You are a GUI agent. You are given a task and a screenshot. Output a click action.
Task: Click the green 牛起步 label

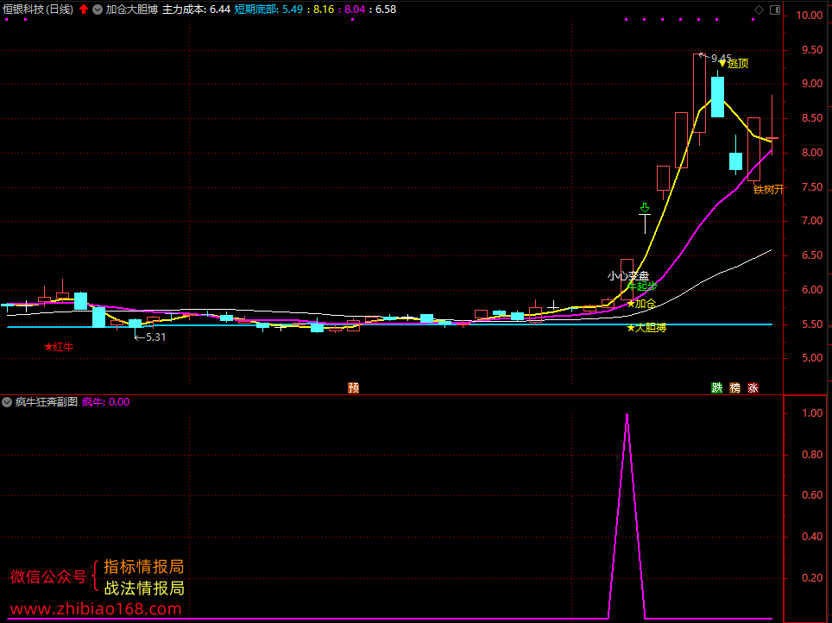click(x=642, y=286)
